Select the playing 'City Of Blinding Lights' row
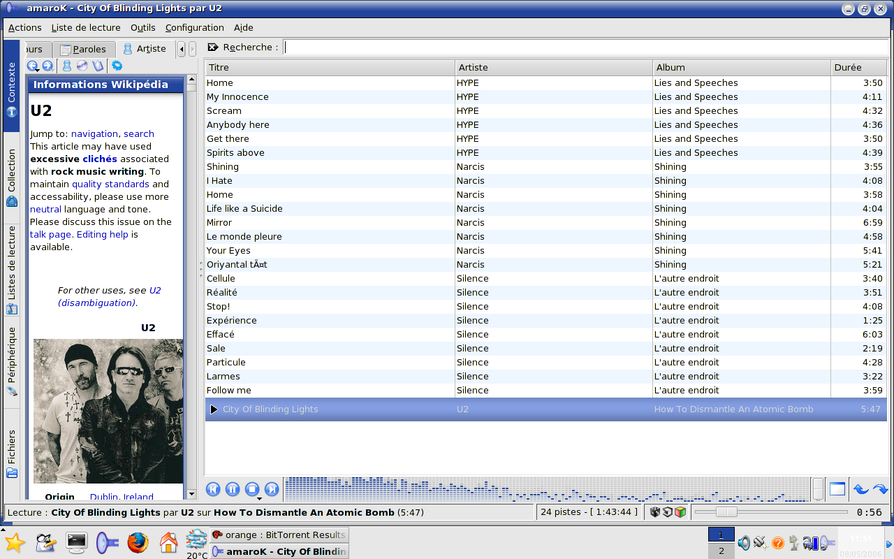The height and width of the screenshot is (559, 894). (545, 409)
